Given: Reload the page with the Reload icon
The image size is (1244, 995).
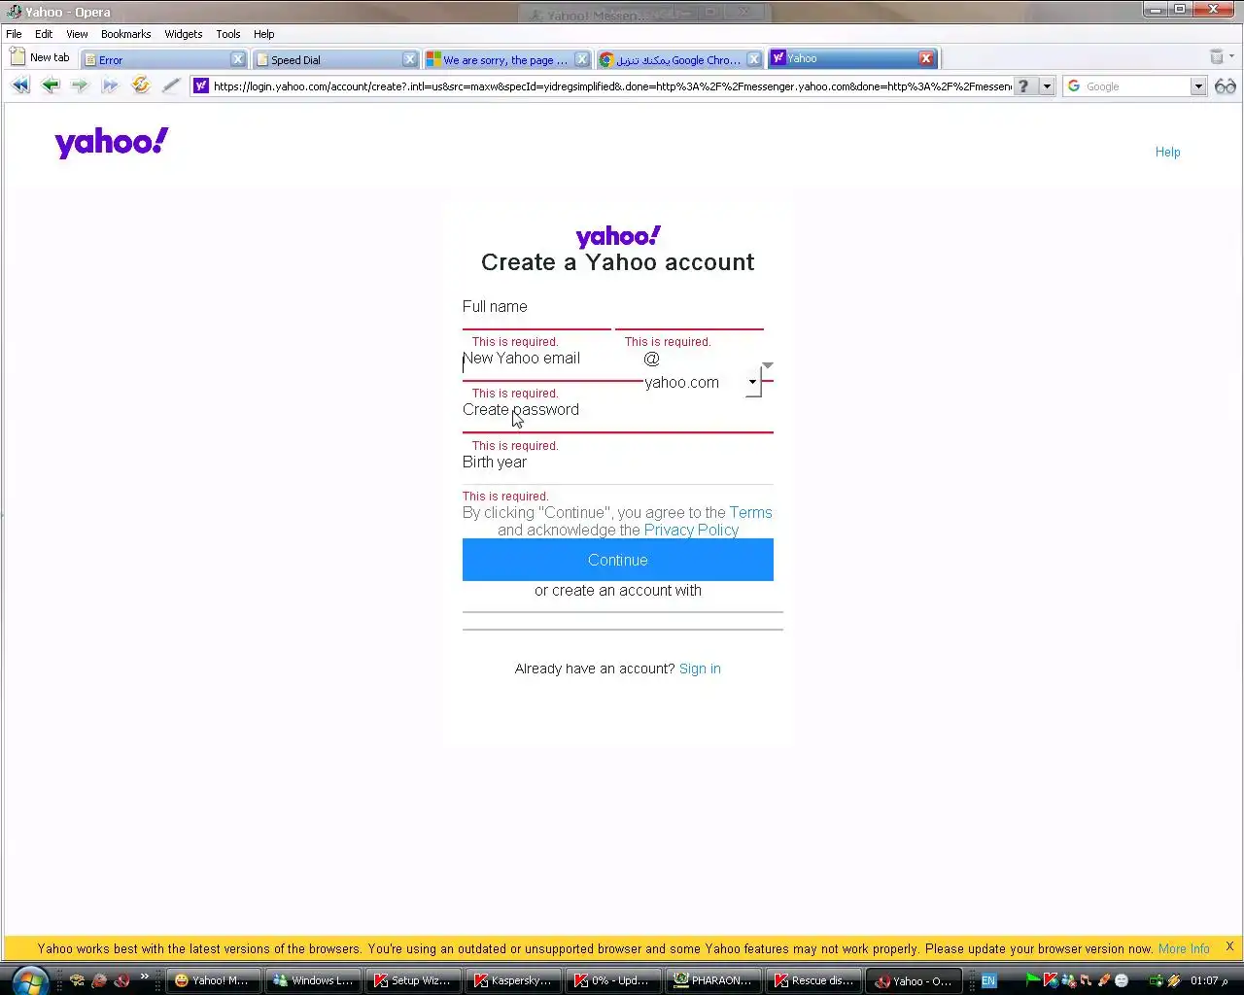Looking at the screenshot, I should pos(141,86).
